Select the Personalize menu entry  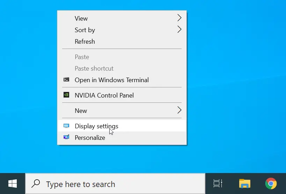(x=90, y=137)
